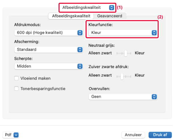Click the Overvullen chevron arrow icon
173x140 pixels.
(x=154, y=97)
